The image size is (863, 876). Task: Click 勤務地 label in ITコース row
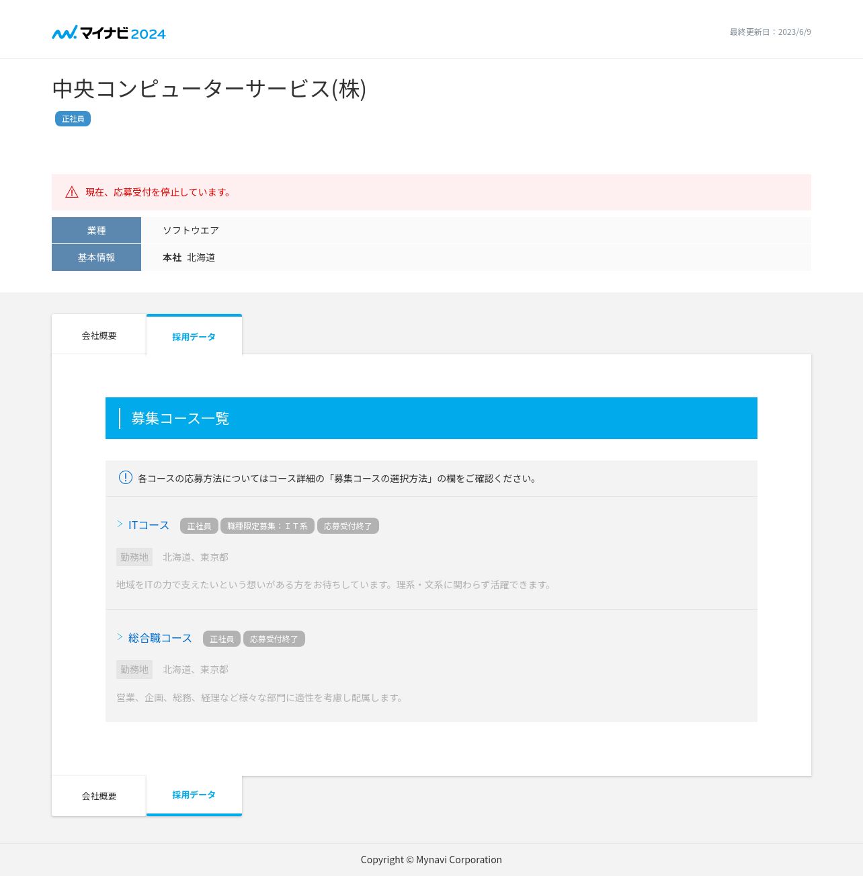134,557
